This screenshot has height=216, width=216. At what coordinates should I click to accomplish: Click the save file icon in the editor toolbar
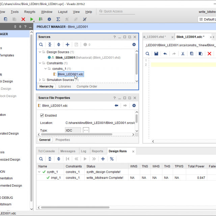(156, 54)
